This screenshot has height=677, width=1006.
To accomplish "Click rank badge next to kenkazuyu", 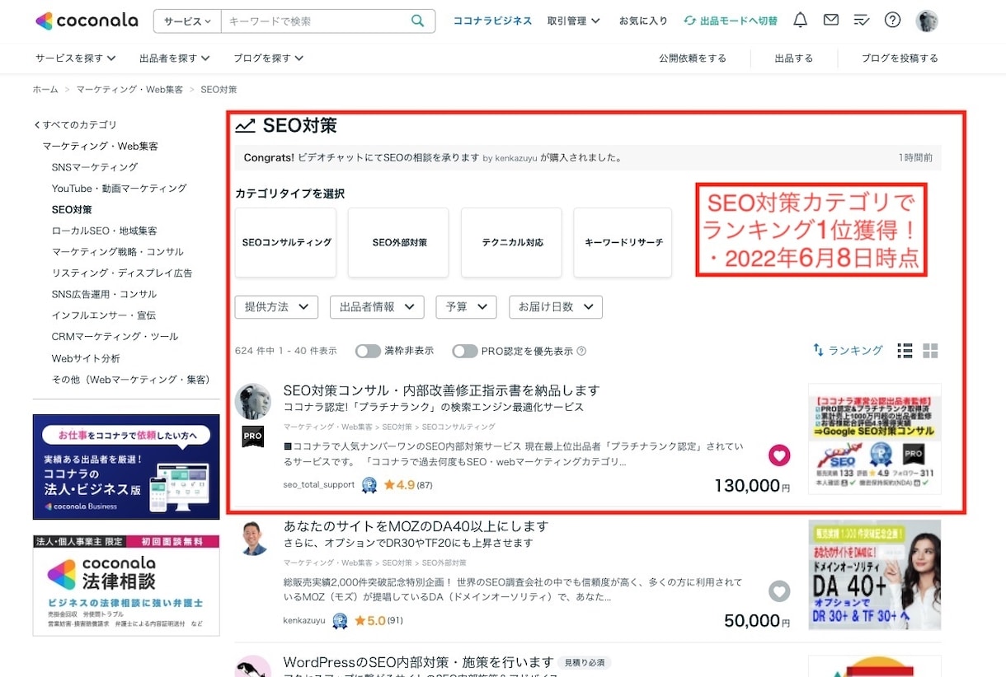I will click(x=340, y=621).
